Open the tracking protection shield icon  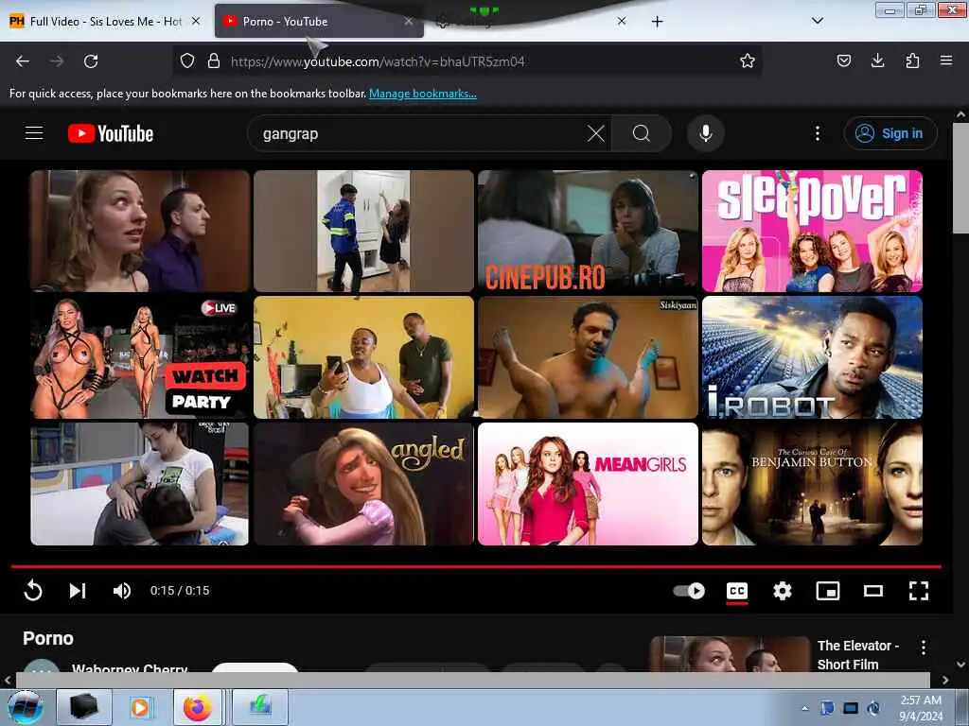point(187,61)
